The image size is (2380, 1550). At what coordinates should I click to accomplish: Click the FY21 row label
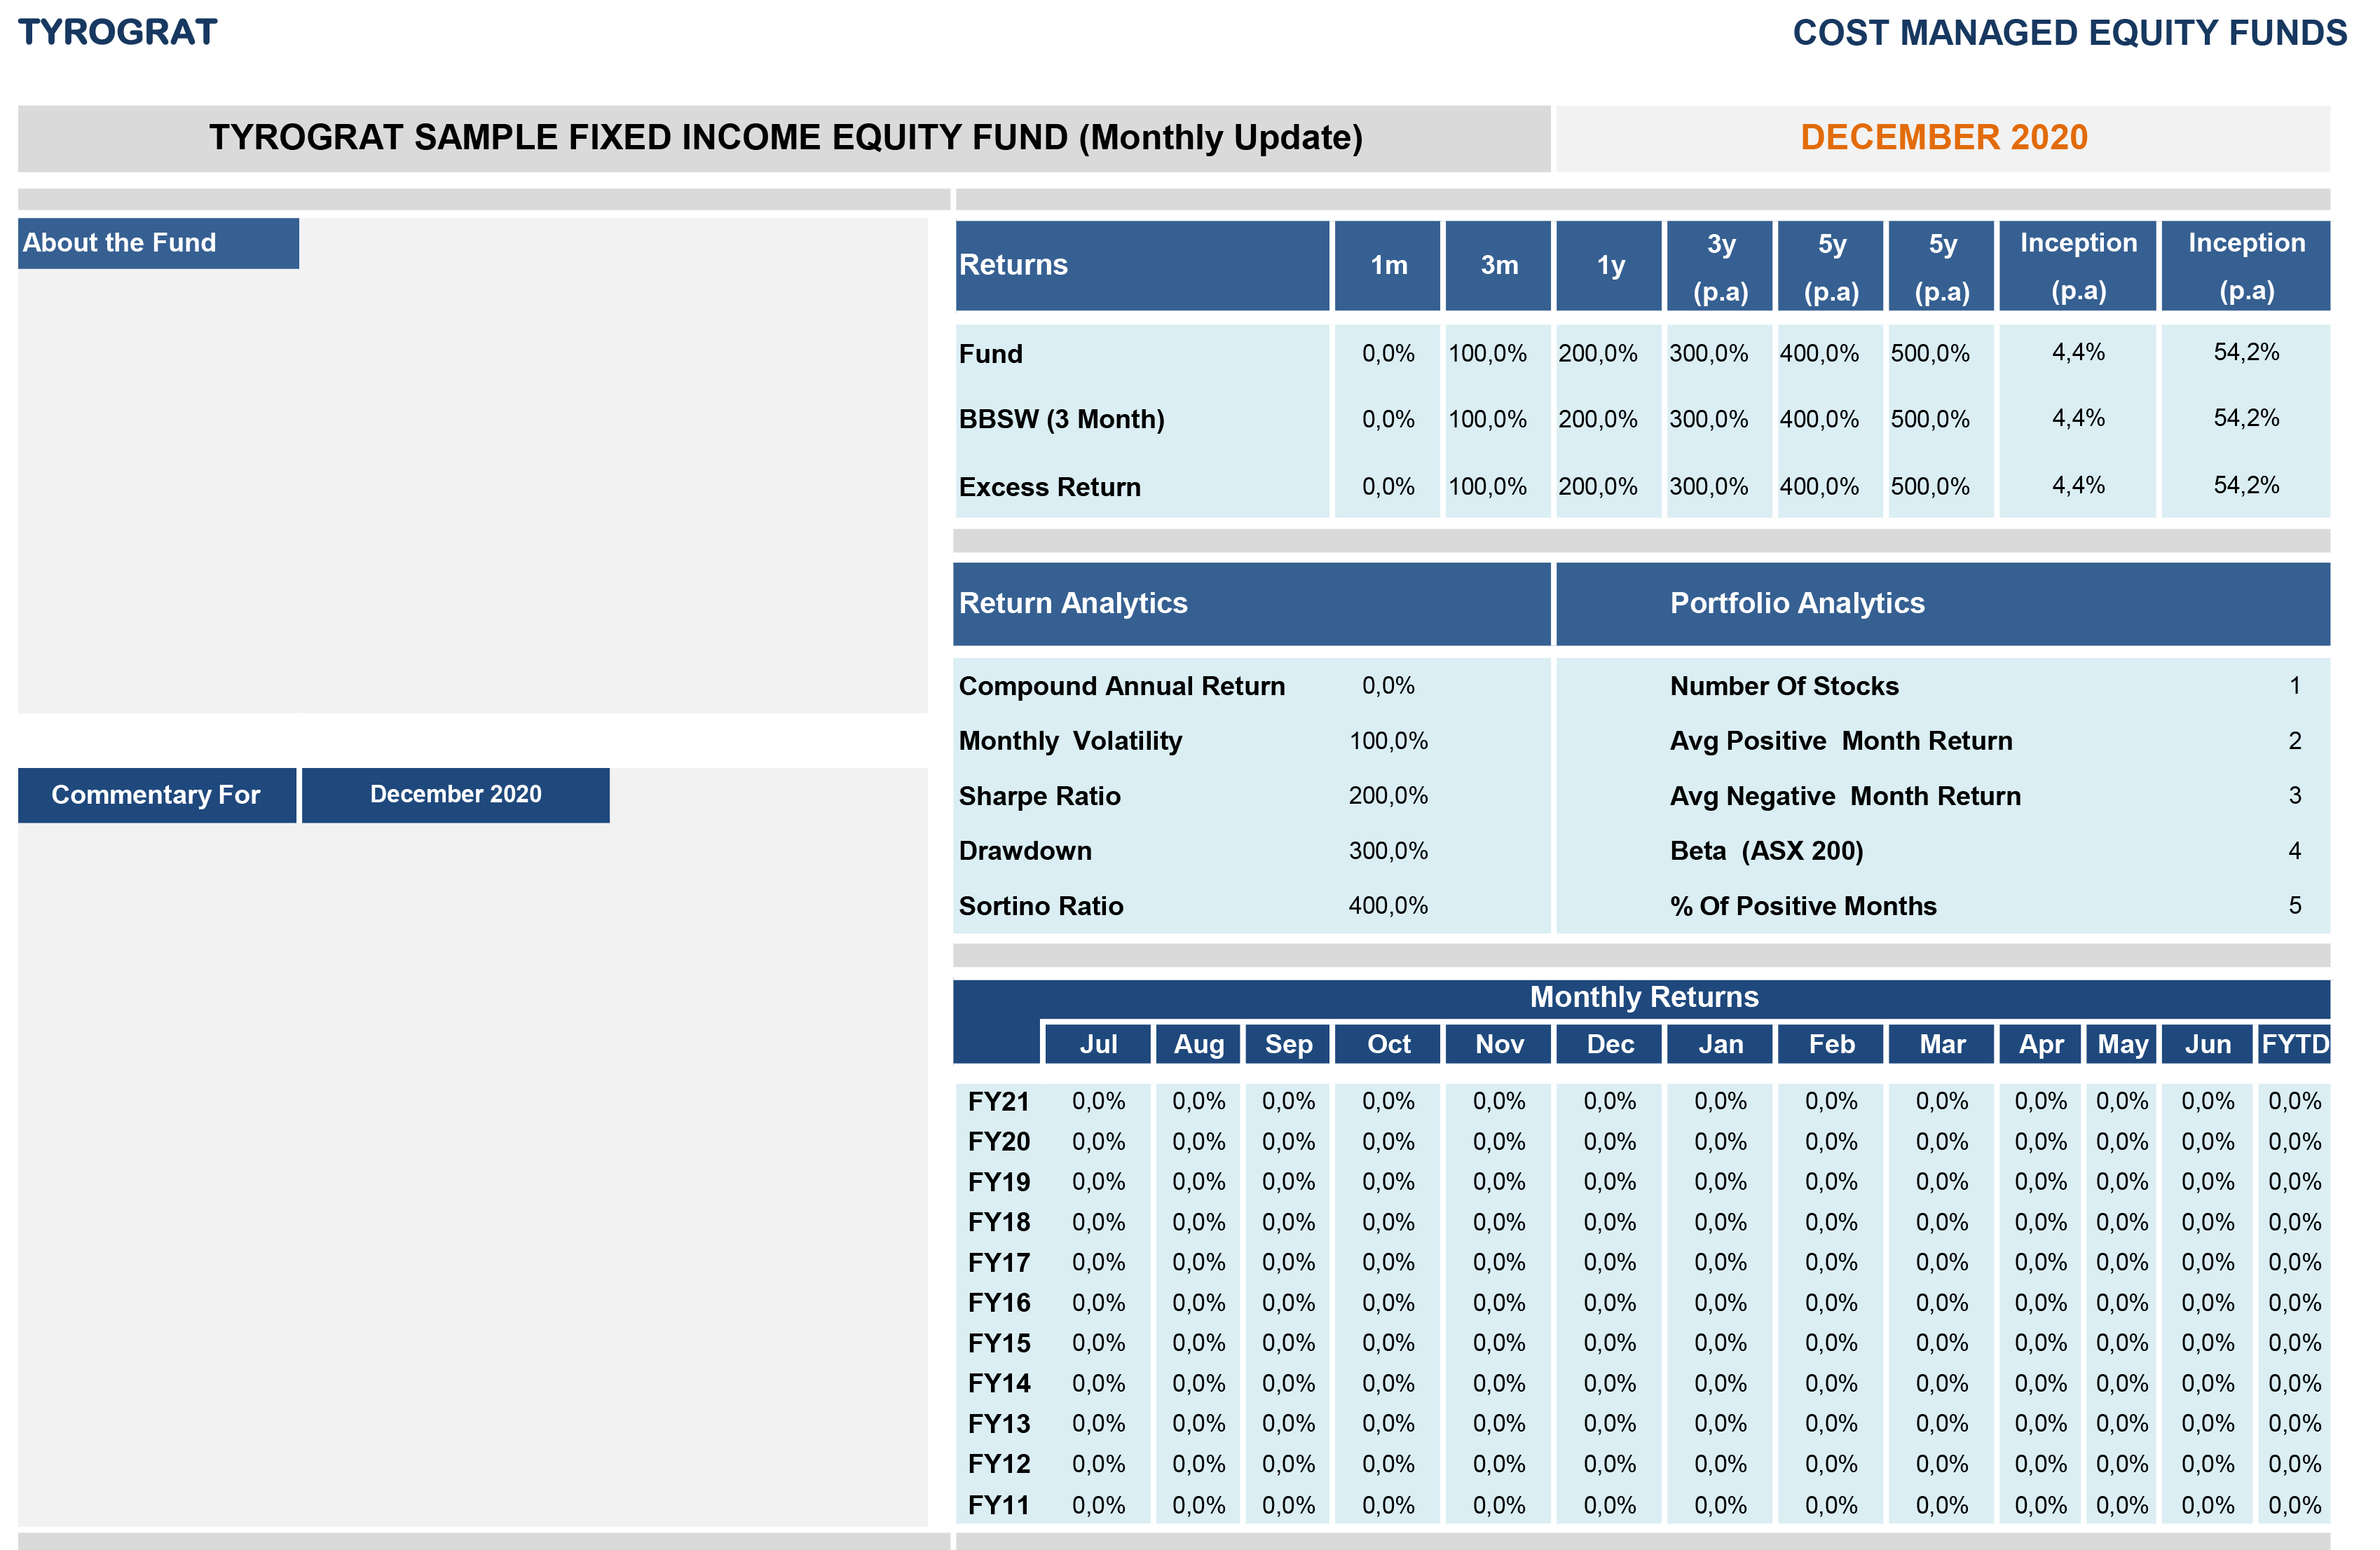click(x=998, y=1102)
